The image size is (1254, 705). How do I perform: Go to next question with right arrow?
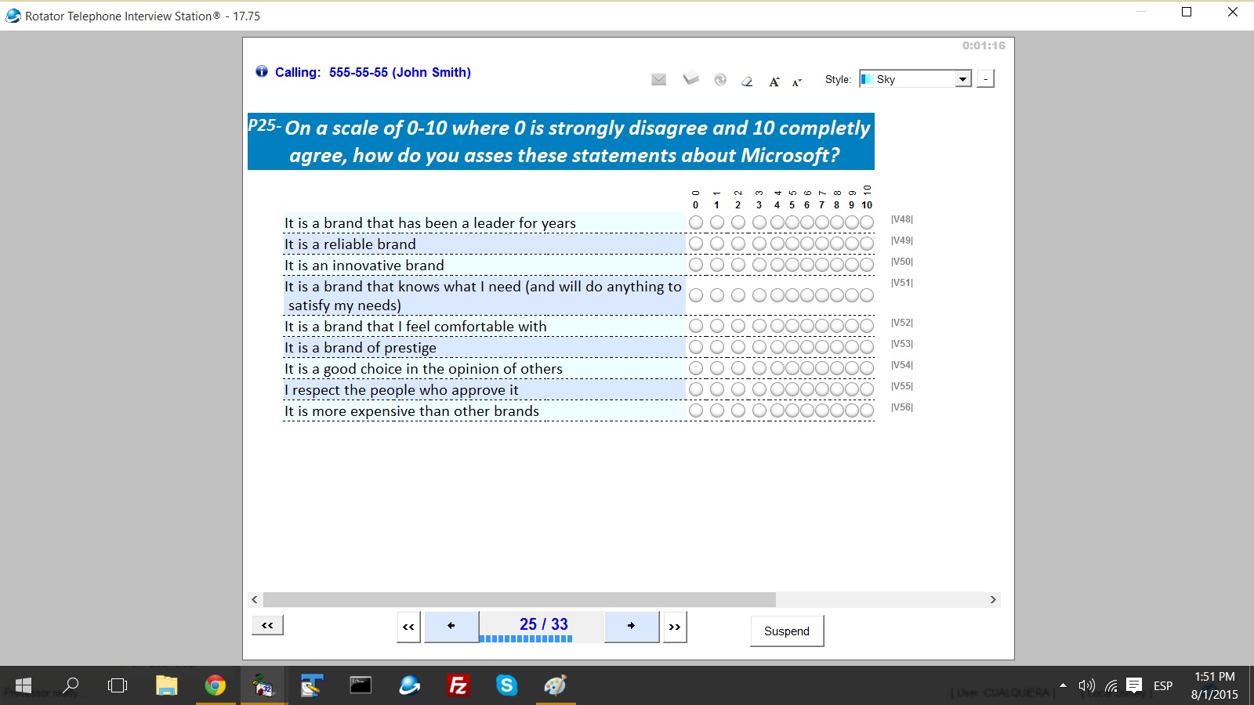pos(631,626)
